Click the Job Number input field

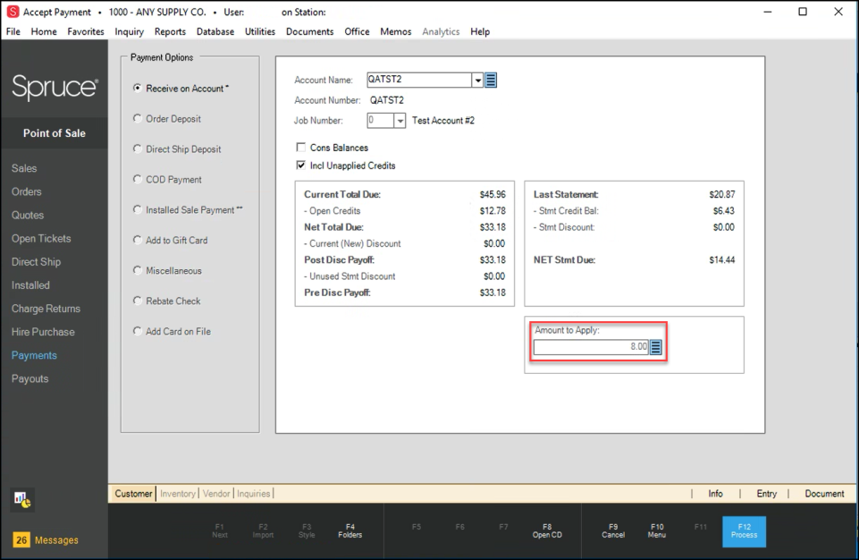click(380, 121)
